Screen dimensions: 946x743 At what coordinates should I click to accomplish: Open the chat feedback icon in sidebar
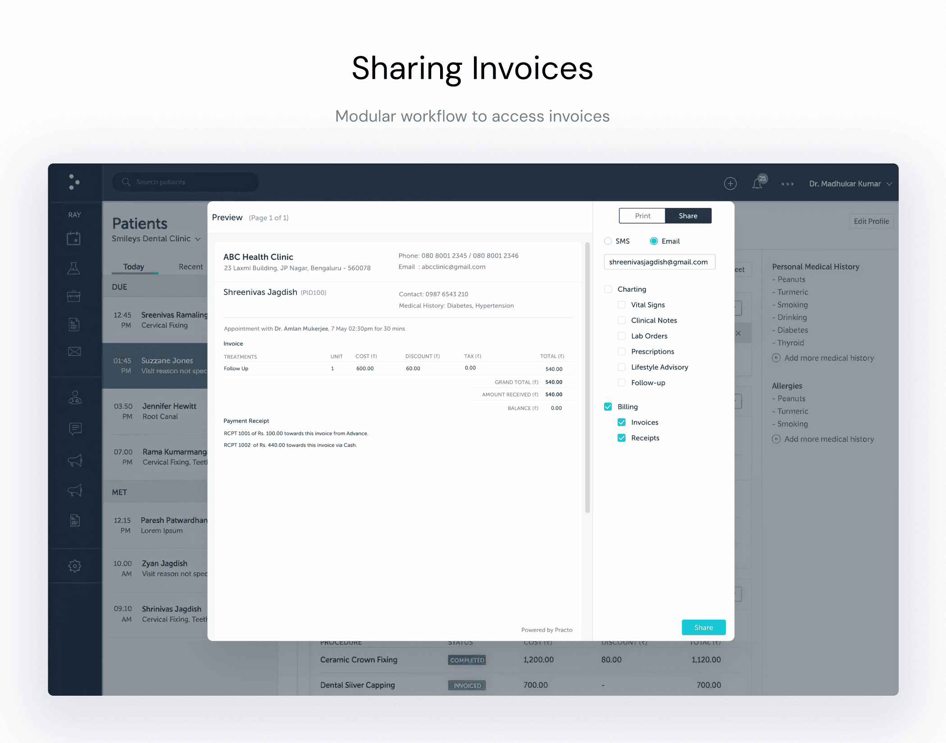coord(75,428)
